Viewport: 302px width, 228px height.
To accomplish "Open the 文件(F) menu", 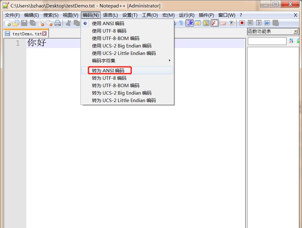I will (x=12, y=15).
